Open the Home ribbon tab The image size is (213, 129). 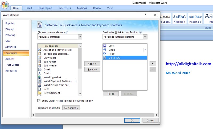(x=16, y=8)
